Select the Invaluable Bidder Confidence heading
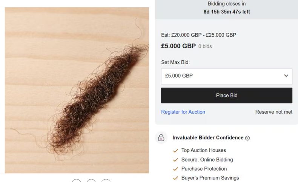This screenshot has width=298, height=182. pyautogui.click(x=208, y=138)
